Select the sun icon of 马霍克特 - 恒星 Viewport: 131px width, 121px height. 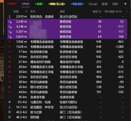point(9,102)
